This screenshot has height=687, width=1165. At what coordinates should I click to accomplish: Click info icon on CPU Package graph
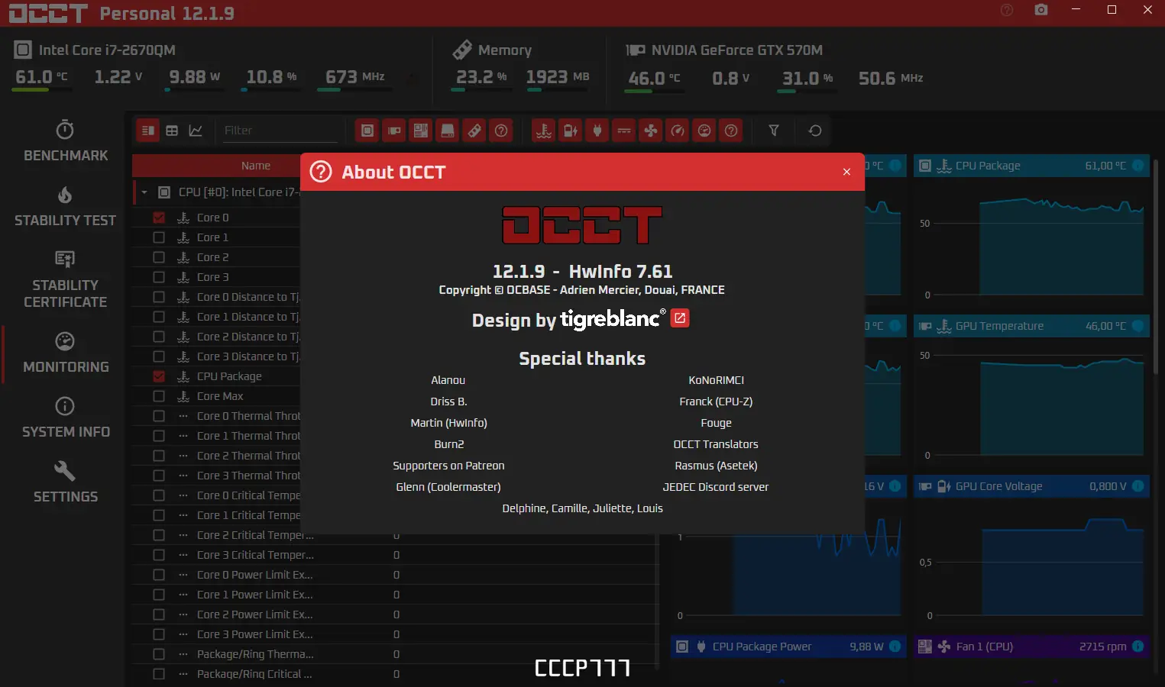[1138, 166]
